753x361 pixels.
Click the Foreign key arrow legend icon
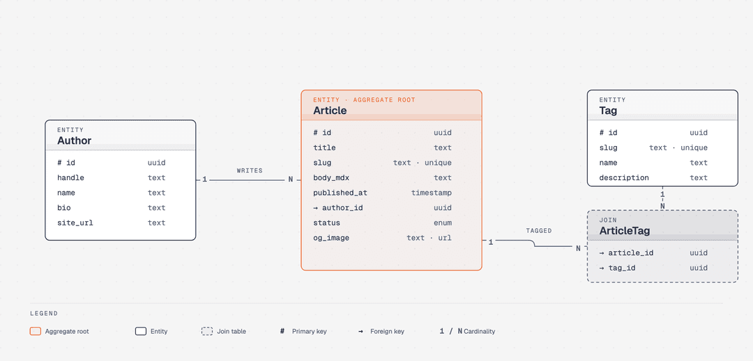click(360, 331)
